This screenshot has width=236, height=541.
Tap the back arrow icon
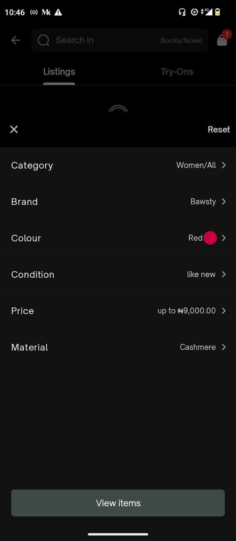16,40
